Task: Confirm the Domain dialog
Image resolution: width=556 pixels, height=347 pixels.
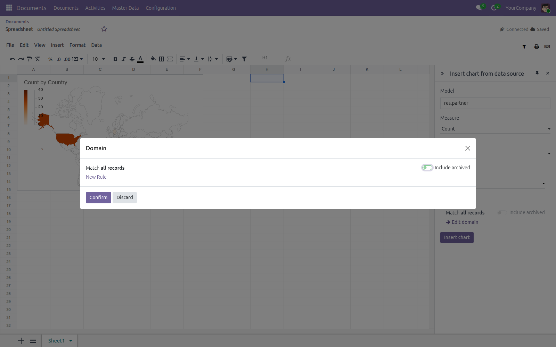Action: 98,197
